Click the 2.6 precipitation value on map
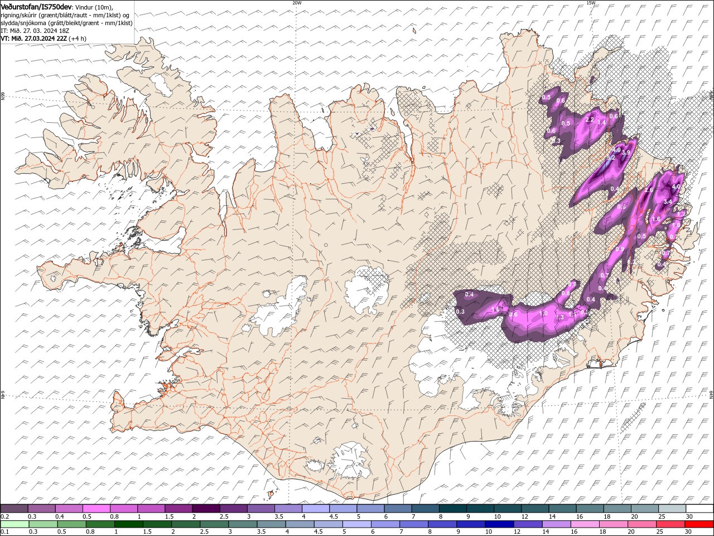The height and width of the screenshot is (536, 714). pyautogui.click(x=649, y=190)
